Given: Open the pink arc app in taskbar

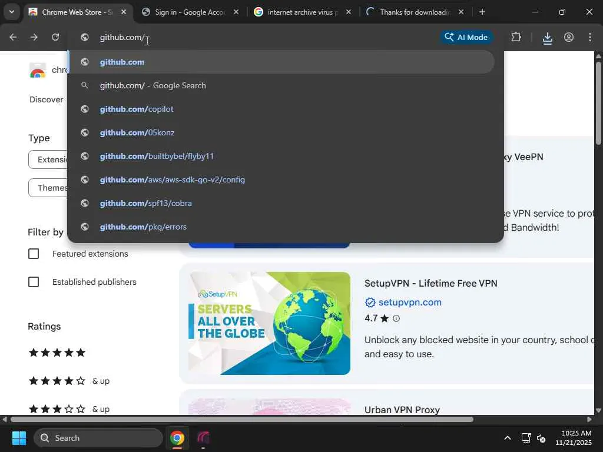Looking at the screenshot, I should (x=203, y=438).
